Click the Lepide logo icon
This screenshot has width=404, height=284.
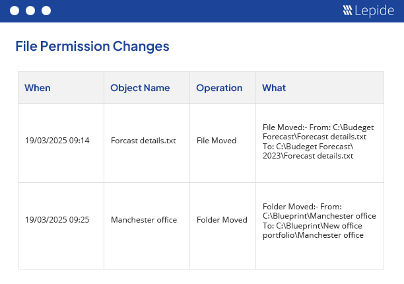[347, 11]
